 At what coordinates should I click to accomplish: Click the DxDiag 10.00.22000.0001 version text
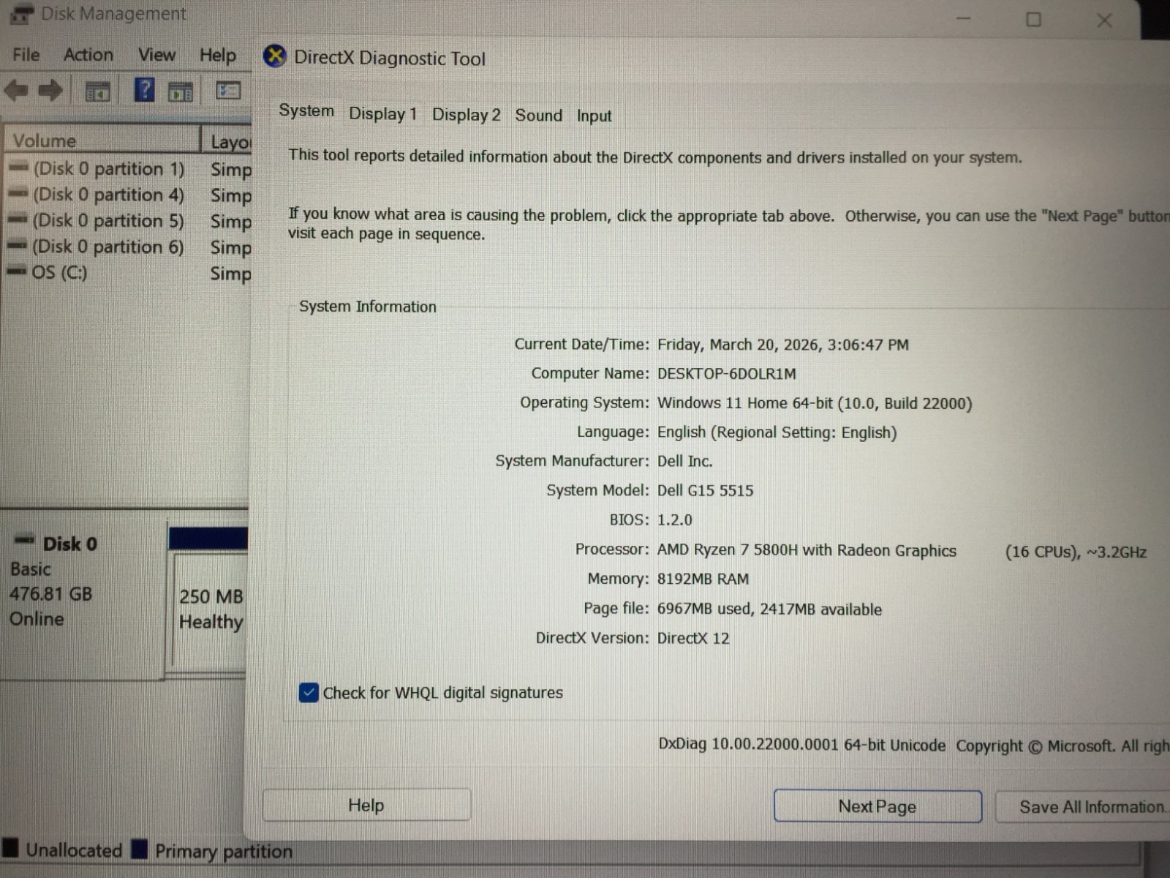(x=801, y=745)
